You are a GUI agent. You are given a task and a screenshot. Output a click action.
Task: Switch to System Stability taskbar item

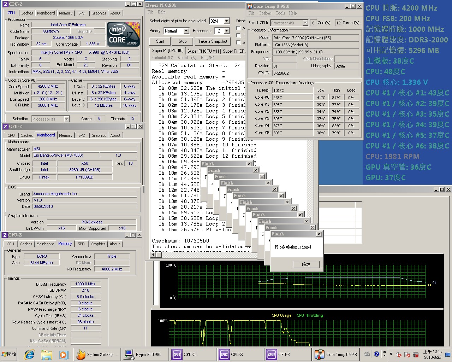point(97,354)
